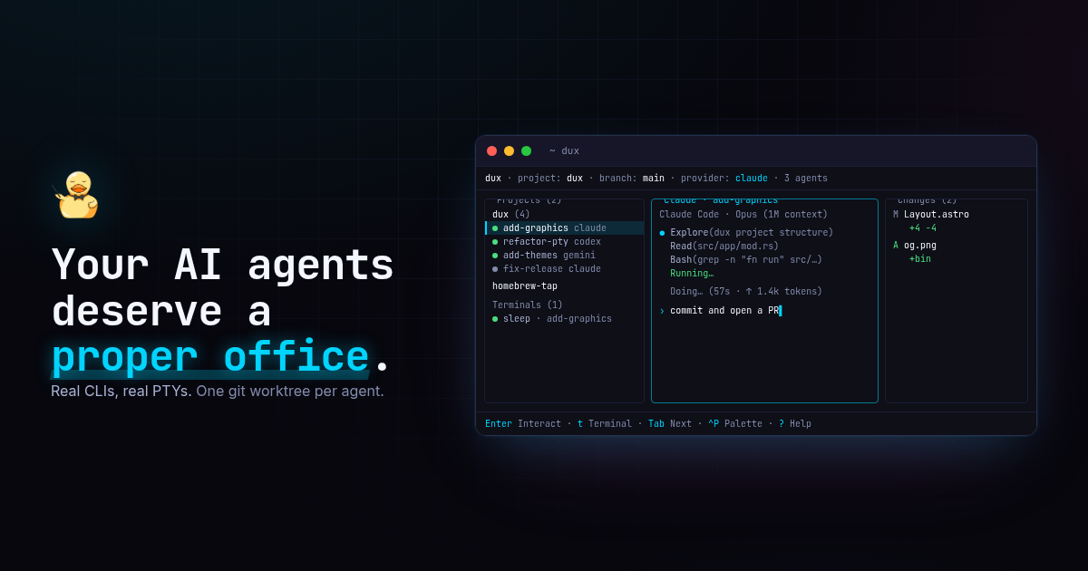Click the green status dot beside refactor-pty

coord(495,242)
